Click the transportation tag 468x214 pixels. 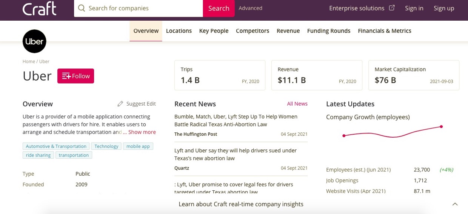(74, 155)
